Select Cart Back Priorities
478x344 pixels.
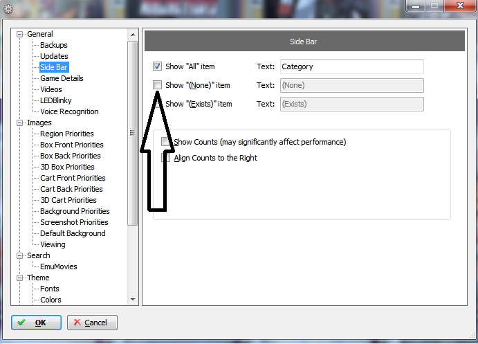click(71, 189)
